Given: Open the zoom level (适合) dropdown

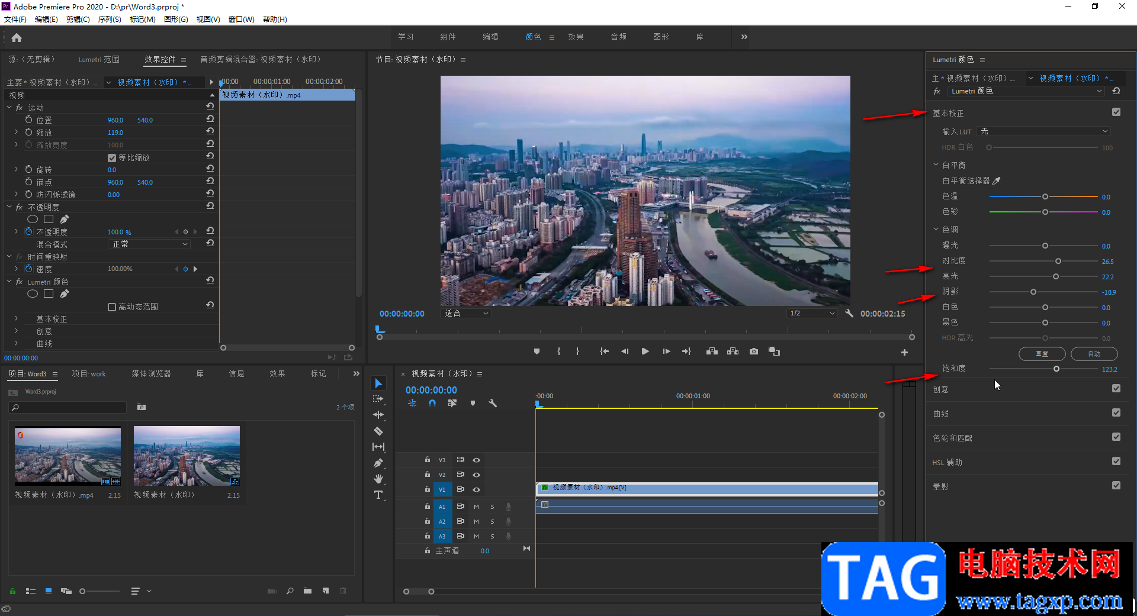Looking at the screenshot, I should click(x=466, y=314).
